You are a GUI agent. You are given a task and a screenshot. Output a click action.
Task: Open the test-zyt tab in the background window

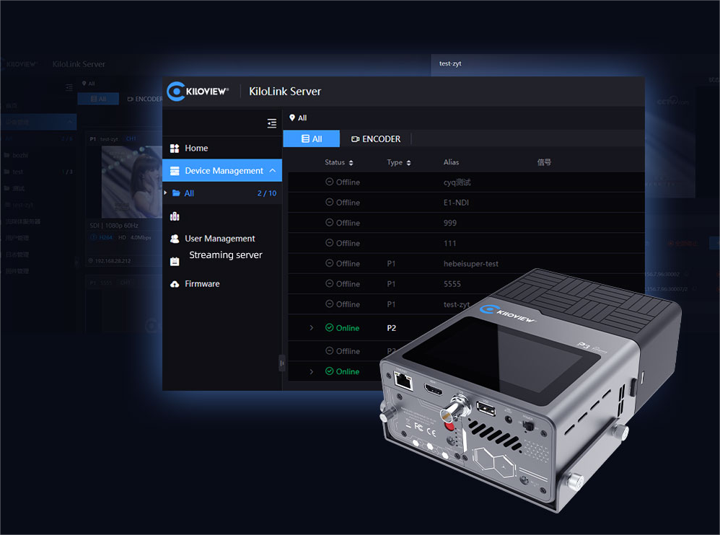tap(450, 63)
